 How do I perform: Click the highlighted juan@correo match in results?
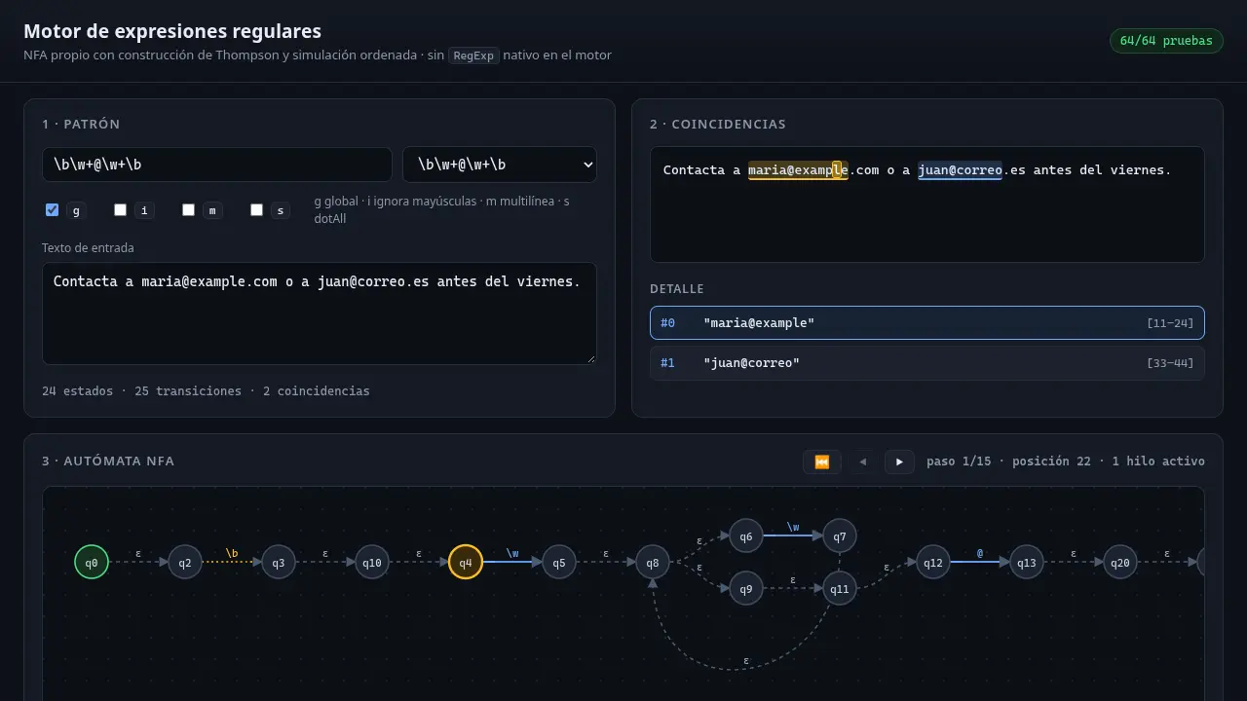click(x=960, y=170)
